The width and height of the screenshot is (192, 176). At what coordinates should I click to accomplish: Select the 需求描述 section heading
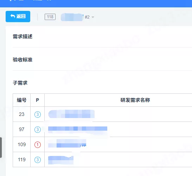[23, 37]
